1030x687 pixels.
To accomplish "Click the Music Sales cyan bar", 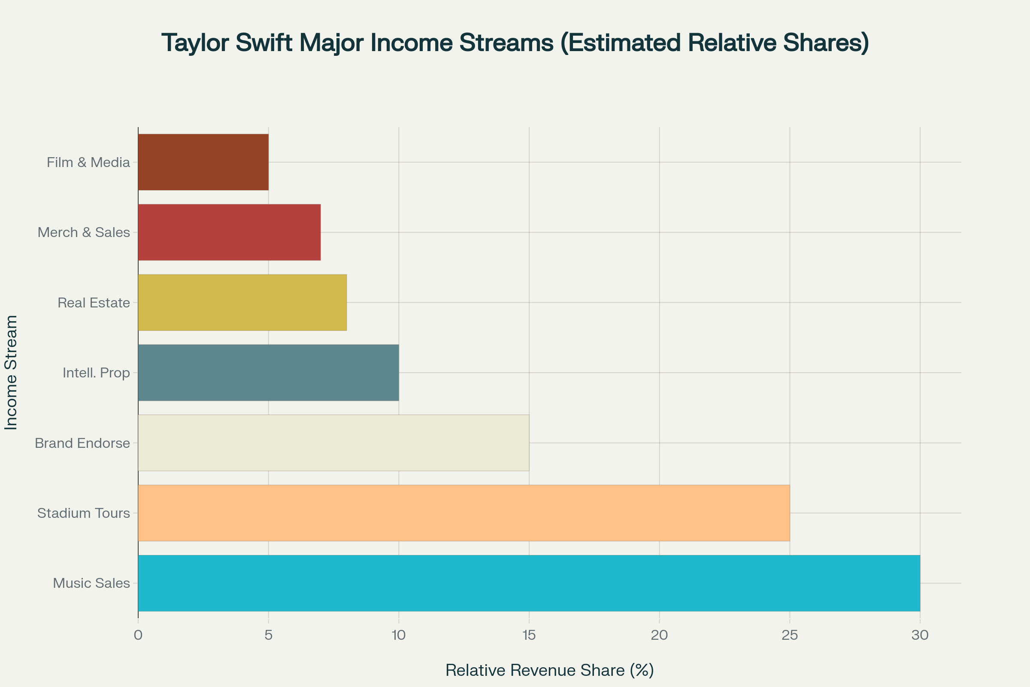I will 529,583.
